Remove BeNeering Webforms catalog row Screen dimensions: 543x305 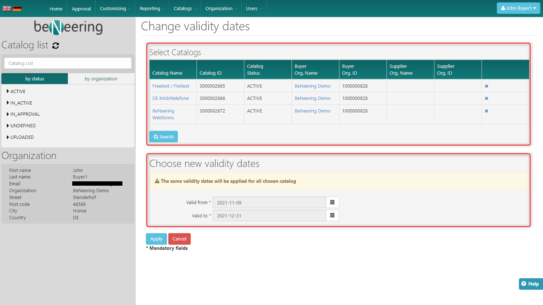[x=486, y=111]
